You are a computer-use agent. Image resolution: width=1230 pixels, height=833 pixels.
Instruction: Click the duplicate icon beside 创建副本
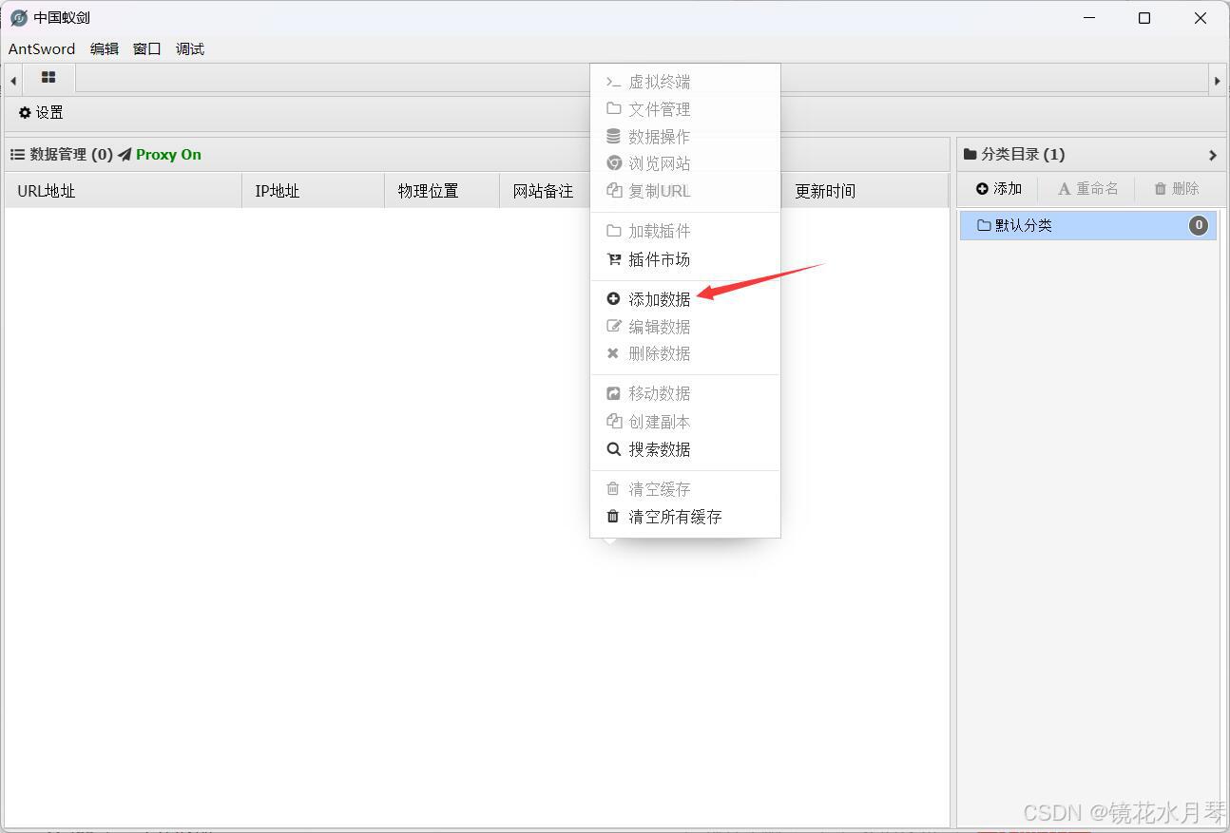[x=613, y=421]
